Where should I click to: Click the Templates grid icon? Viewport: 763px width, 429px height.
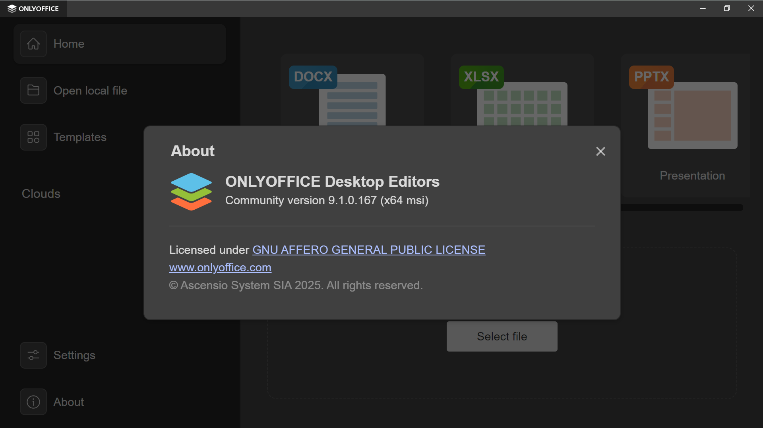(33, 137)
